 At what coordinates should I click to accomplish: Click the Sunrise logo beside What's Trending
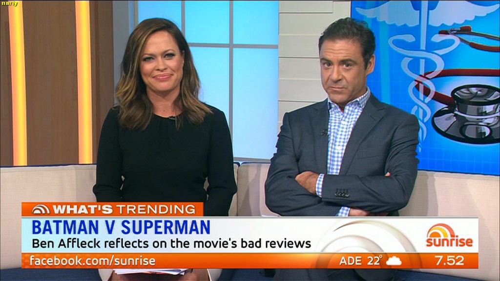pos(41,209)
